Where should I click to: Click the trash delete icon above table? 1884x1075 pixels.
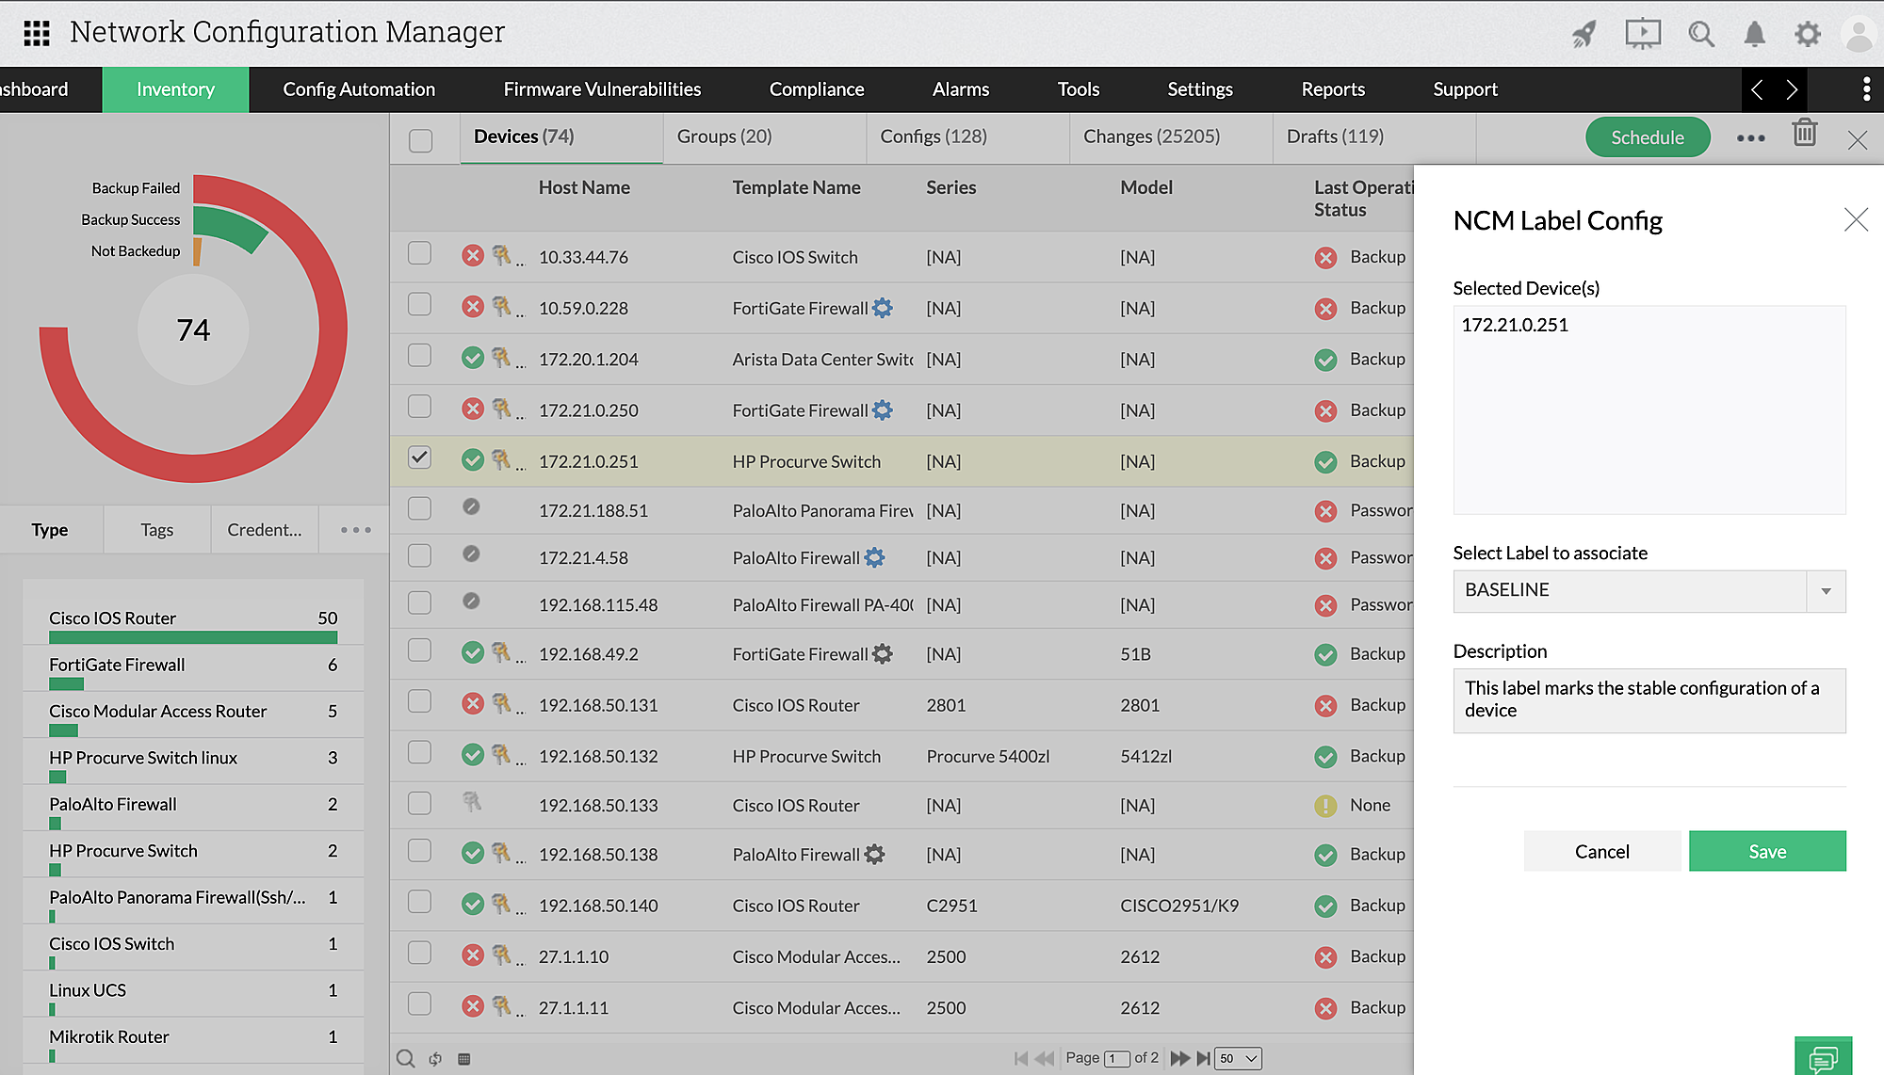[1804, 134]
